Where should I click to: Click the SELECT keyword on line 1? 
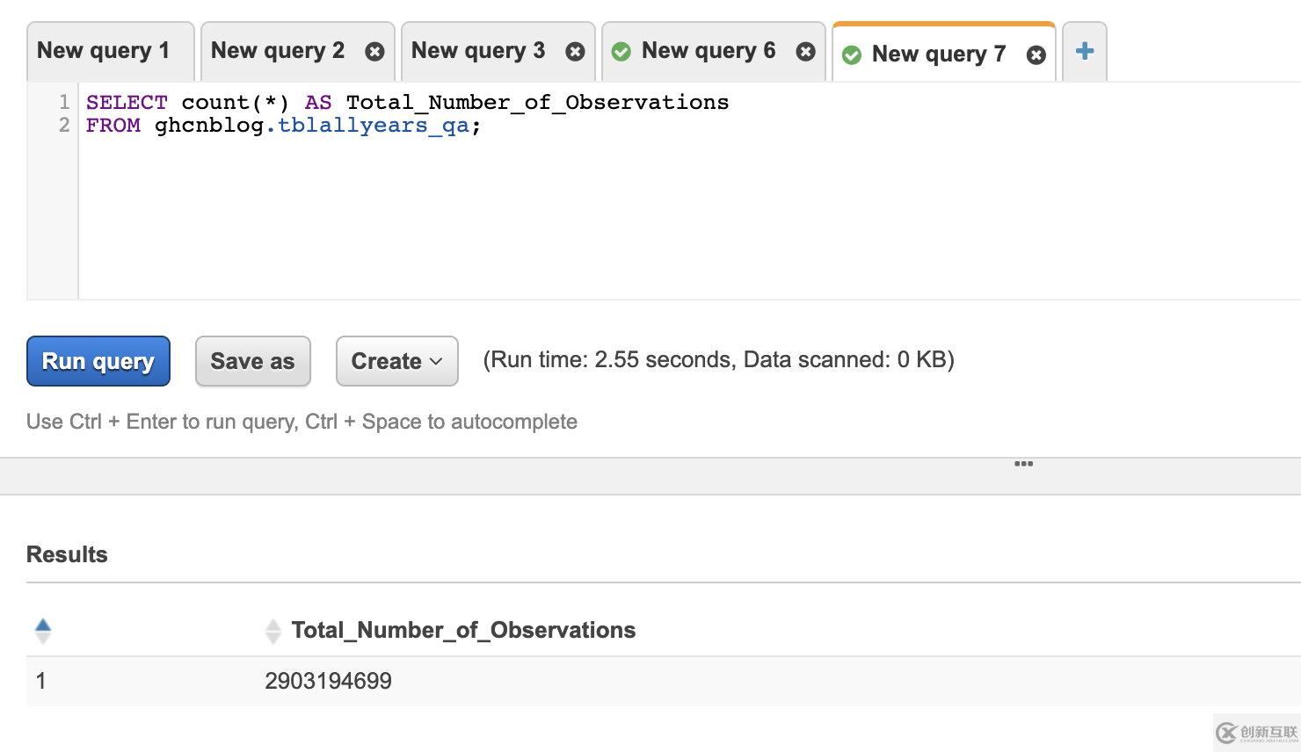pos(127,102)
